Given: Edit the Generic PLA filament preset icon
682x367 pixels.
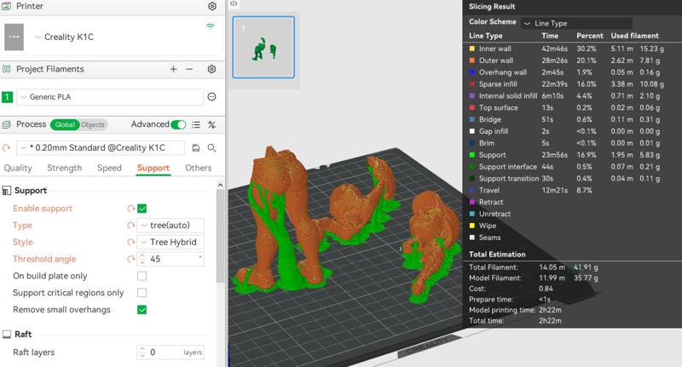Looking at the screenshot, I should (211, 97).
